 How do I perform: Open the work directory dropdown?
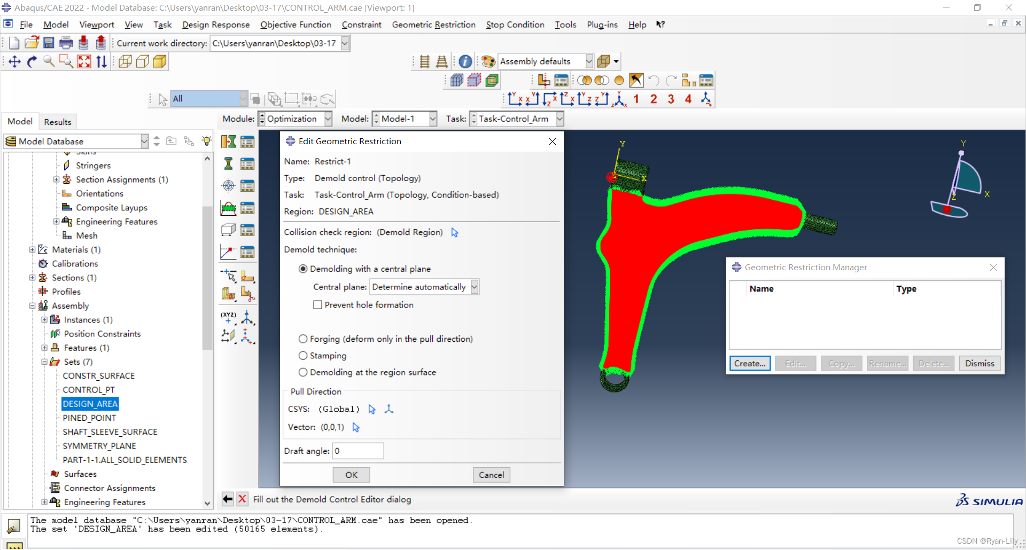(x=345, y=43)
